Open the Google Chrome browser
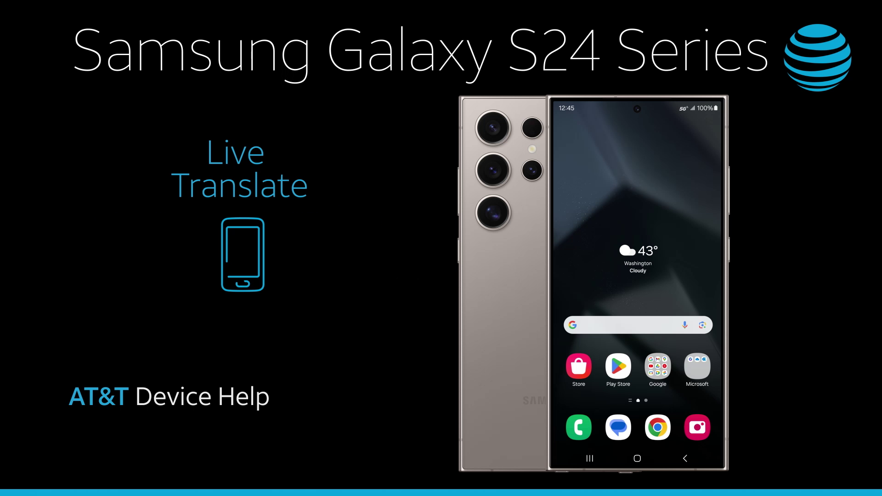This screenshot has height=496, width=882. coord(657,426)
